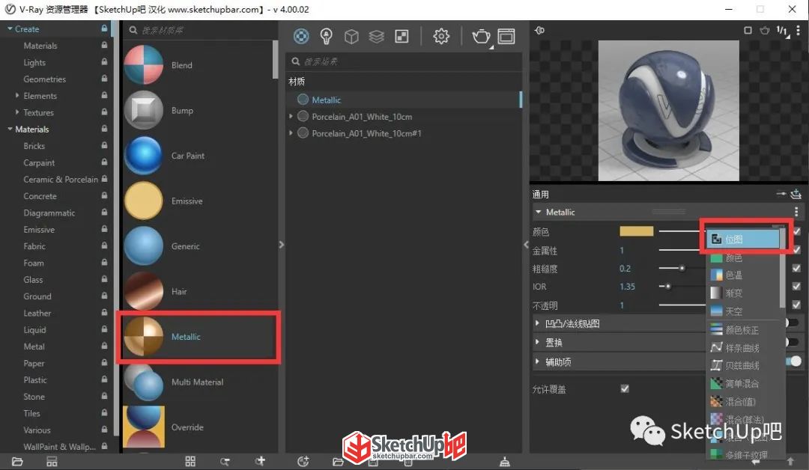The height and width of the screenshot is (470, 809).
Task: Expand the 置换 rollout
Action: point(537,342)
